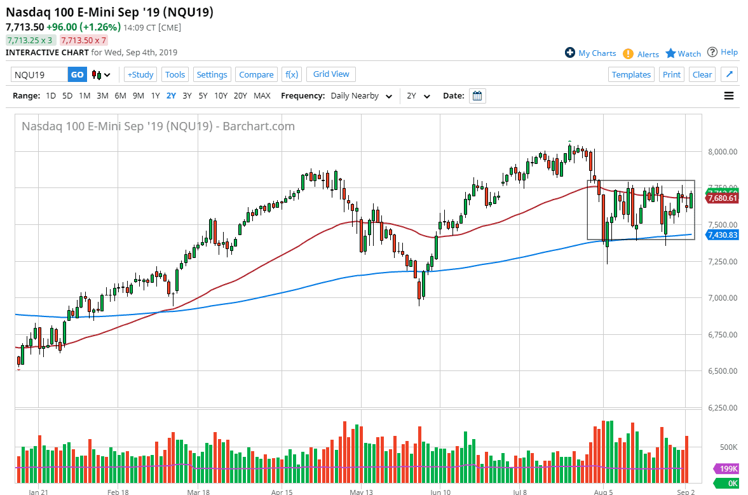The height and width of the screenshot is (495, 748).
Task: Open the Alerts exclamation icon
Action: coord(628,53)
